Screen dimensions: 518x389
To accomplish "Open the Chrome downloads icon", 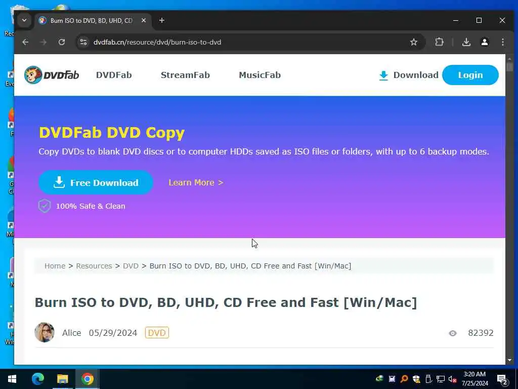I will point(466,42).
